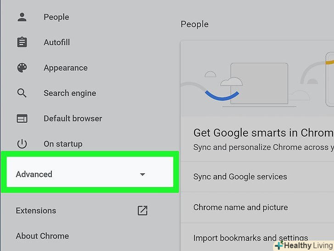Click the Advanced label in sidebar
The image size is (334, 251).
click(34, 174)
